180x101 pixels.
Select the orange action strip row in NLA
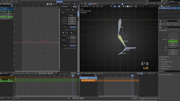pyautogui.click(x=88, y=81)
